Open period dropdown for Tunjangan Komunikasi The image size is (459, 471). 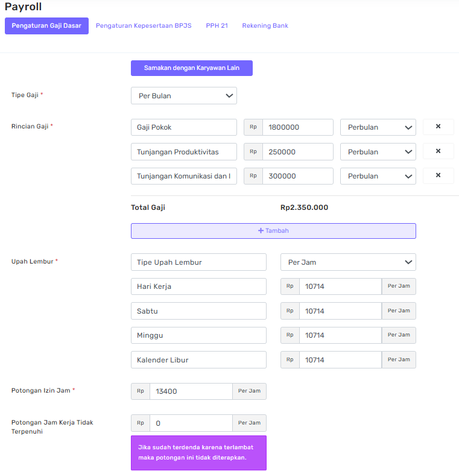378,176
